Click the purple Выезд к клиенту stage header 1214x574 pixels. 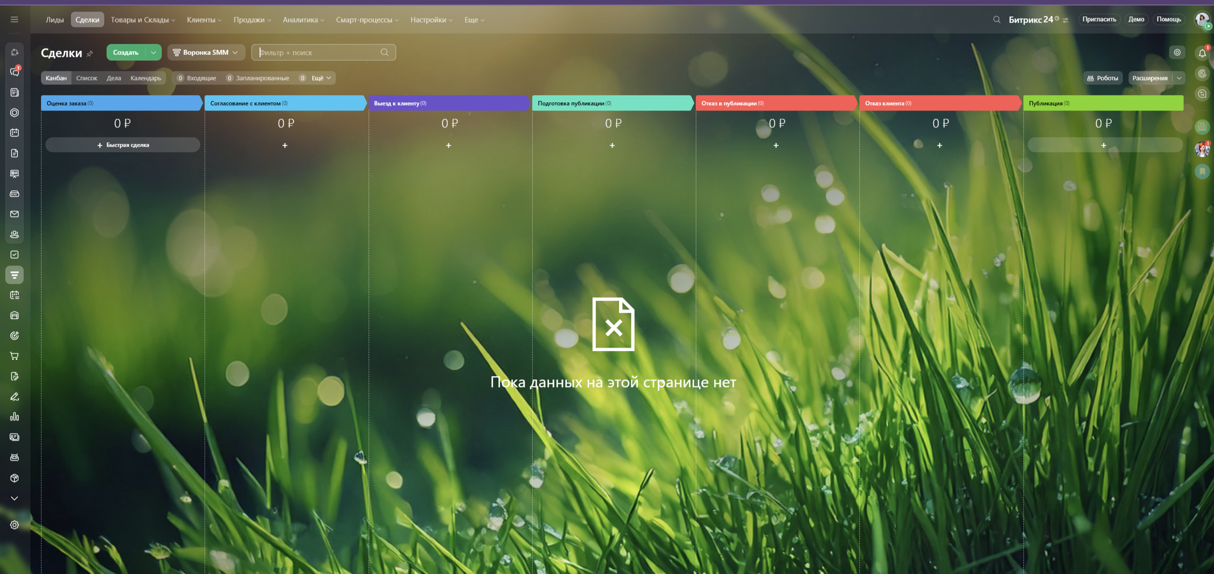(x=448, y=103)
